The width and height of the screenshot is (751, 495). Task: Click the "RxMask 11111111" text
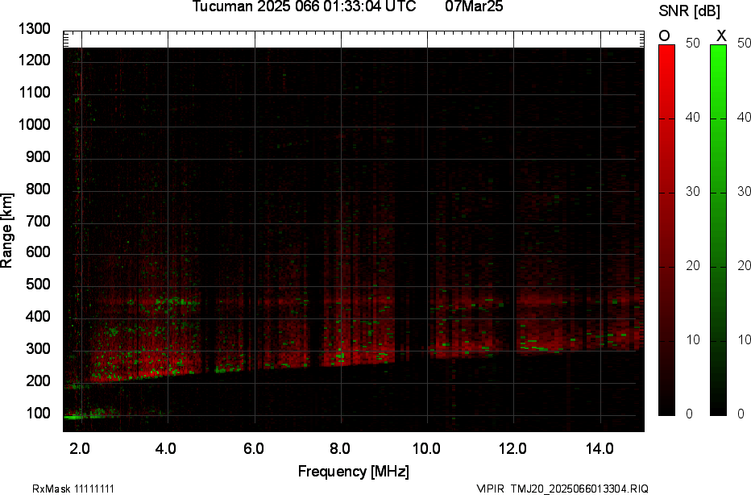[78, 489]
